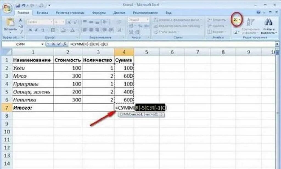281x169 pixels.
Task: Switch to the Главная tab
Action: point(23,13)
